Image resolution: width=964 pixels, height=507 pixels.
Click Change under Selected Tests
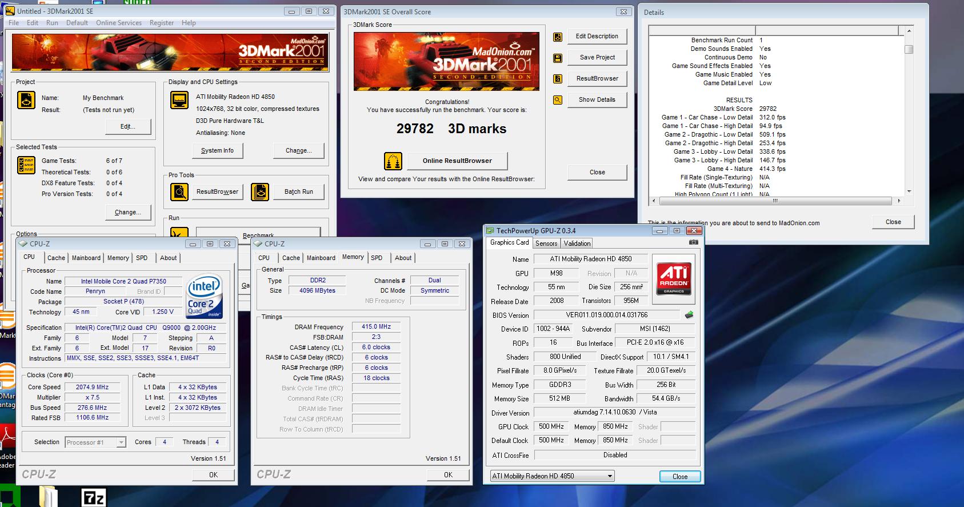point(128,213)
